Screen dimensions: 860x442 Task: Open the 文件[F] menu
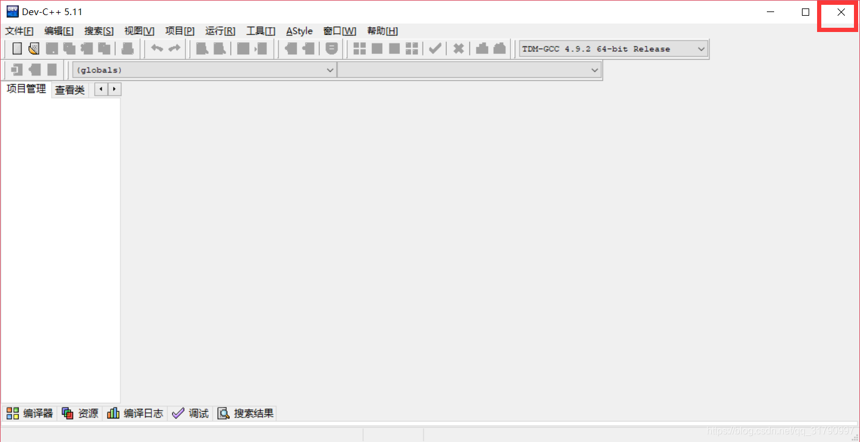(19, 31)
